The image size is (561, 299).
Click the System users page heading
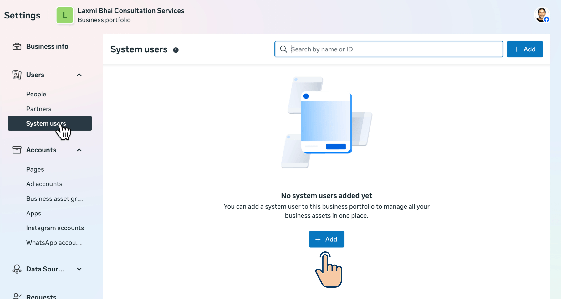139,49
